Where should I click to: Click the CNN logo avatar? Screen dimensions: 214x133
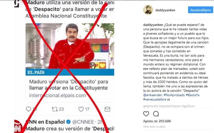(18, 127)
